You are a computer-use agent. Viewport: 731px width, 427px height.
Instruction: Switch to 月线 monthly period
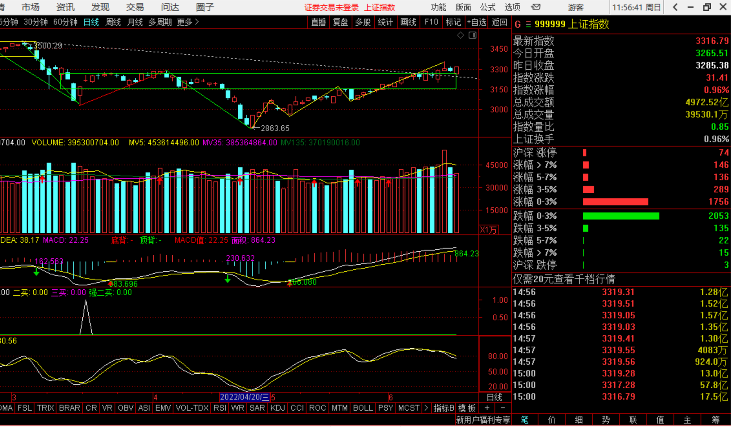click(x=135, y=22)
